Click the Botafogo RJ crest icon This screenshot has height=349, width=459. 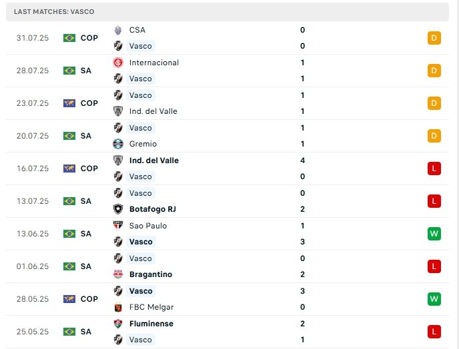tap(118, 209)
